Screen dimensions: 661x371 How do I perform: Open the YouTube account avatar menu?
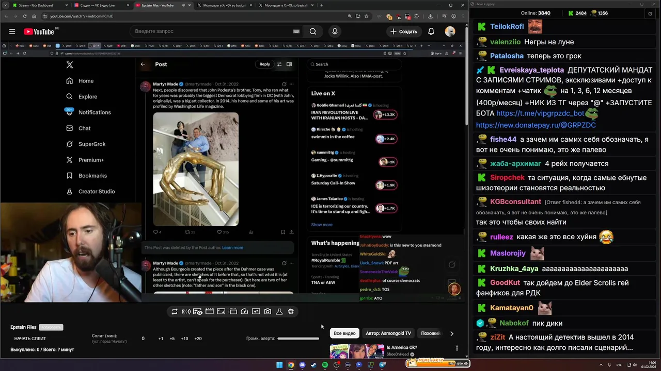click(x=450, y=31)
